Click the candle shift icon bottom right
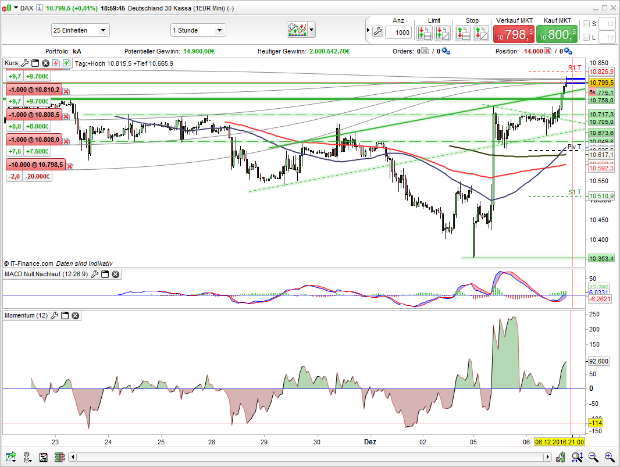620x467 pixels. point(560,458)
